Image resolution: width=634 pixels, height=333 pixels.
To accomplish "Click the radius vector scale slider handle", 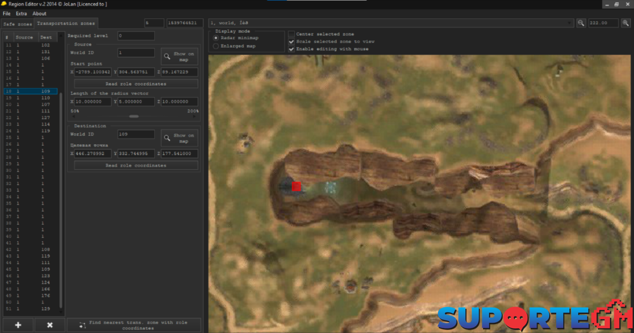I will [x=133, y=116].
